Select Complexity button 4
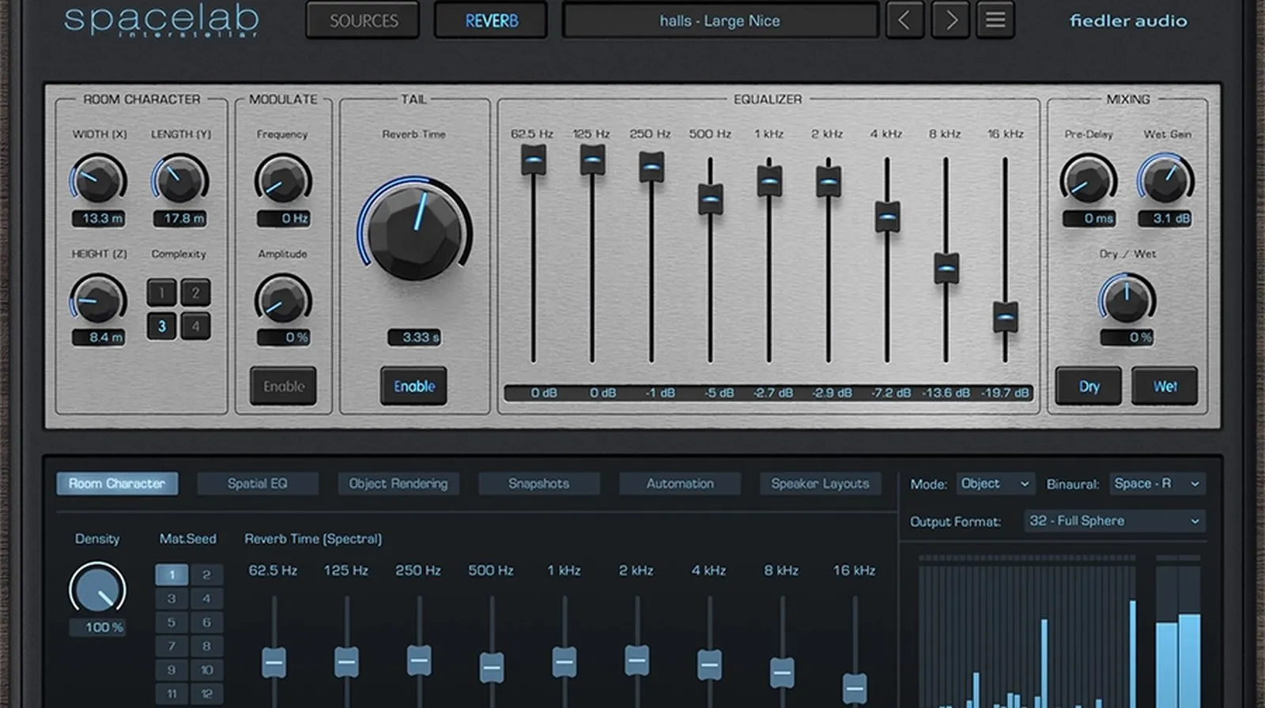 point(195,326)
